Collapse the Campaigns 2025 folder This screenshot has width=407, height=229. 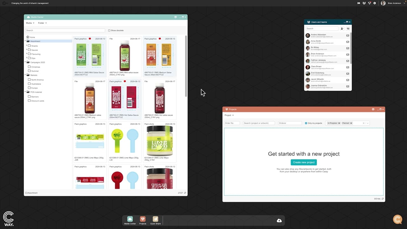point(25,62)
